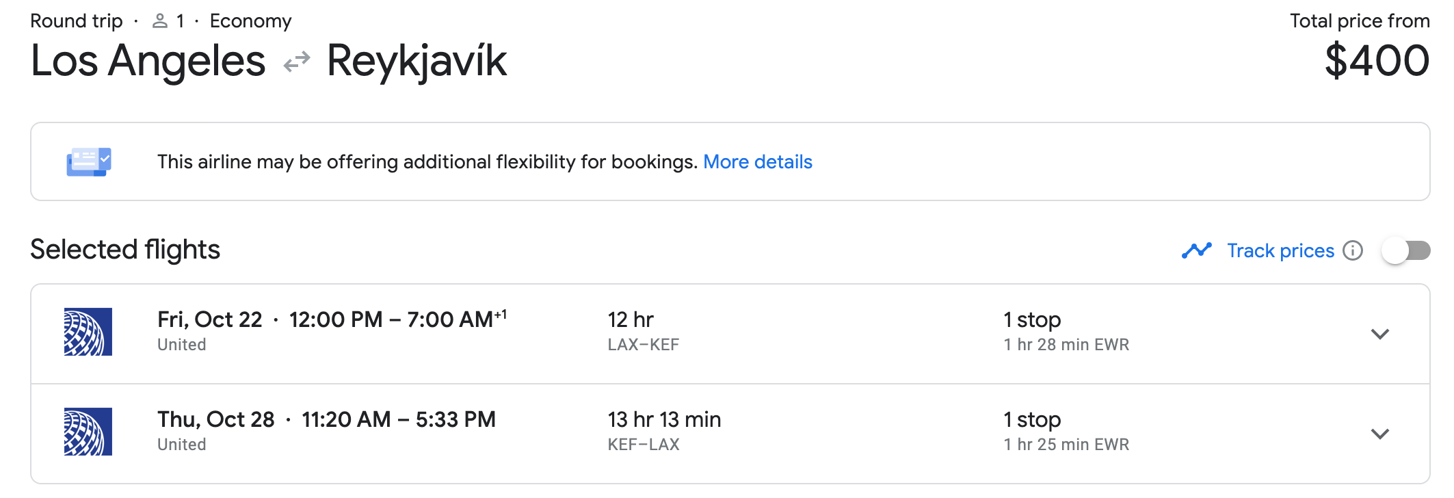1454x498 pixels.
Task: Click the passenger person icon
Action: (159, 21)
